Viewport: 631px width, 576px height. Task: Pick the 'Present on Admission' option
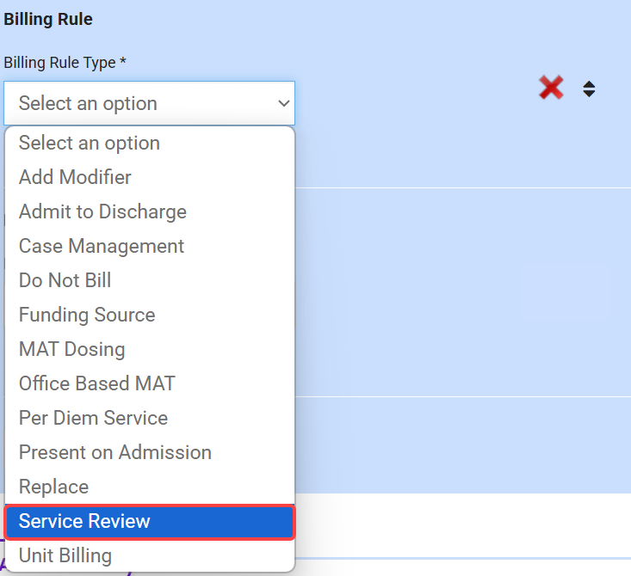(114, 452)
